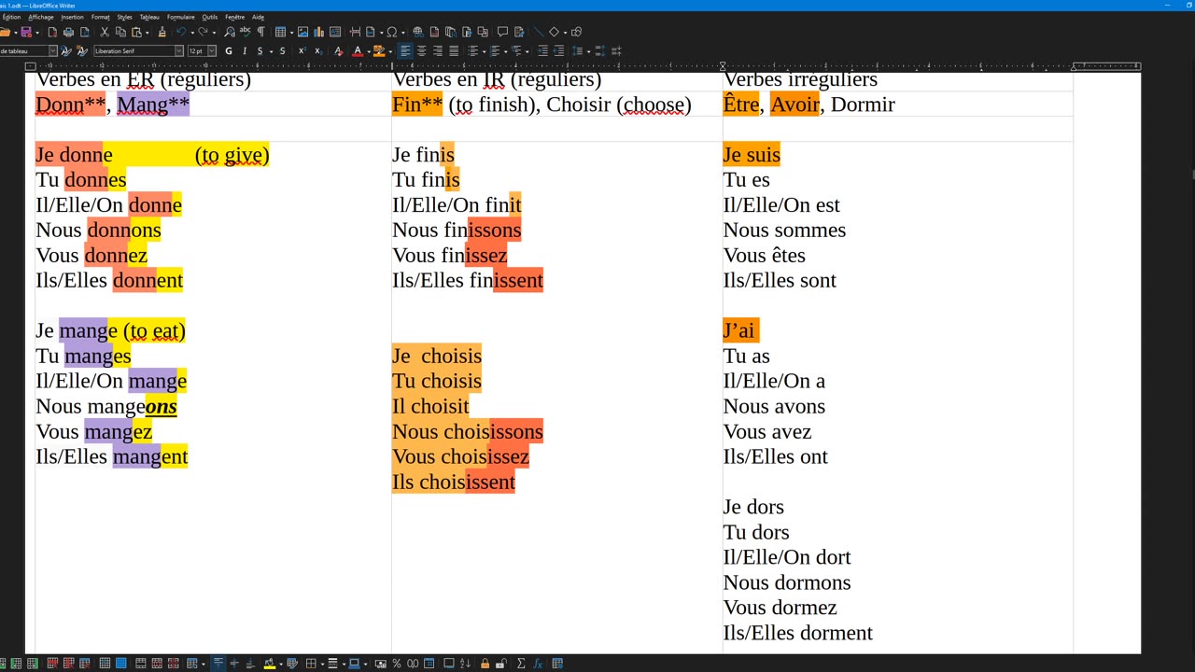Toggle Underline S button

click(x=260, y=50)
